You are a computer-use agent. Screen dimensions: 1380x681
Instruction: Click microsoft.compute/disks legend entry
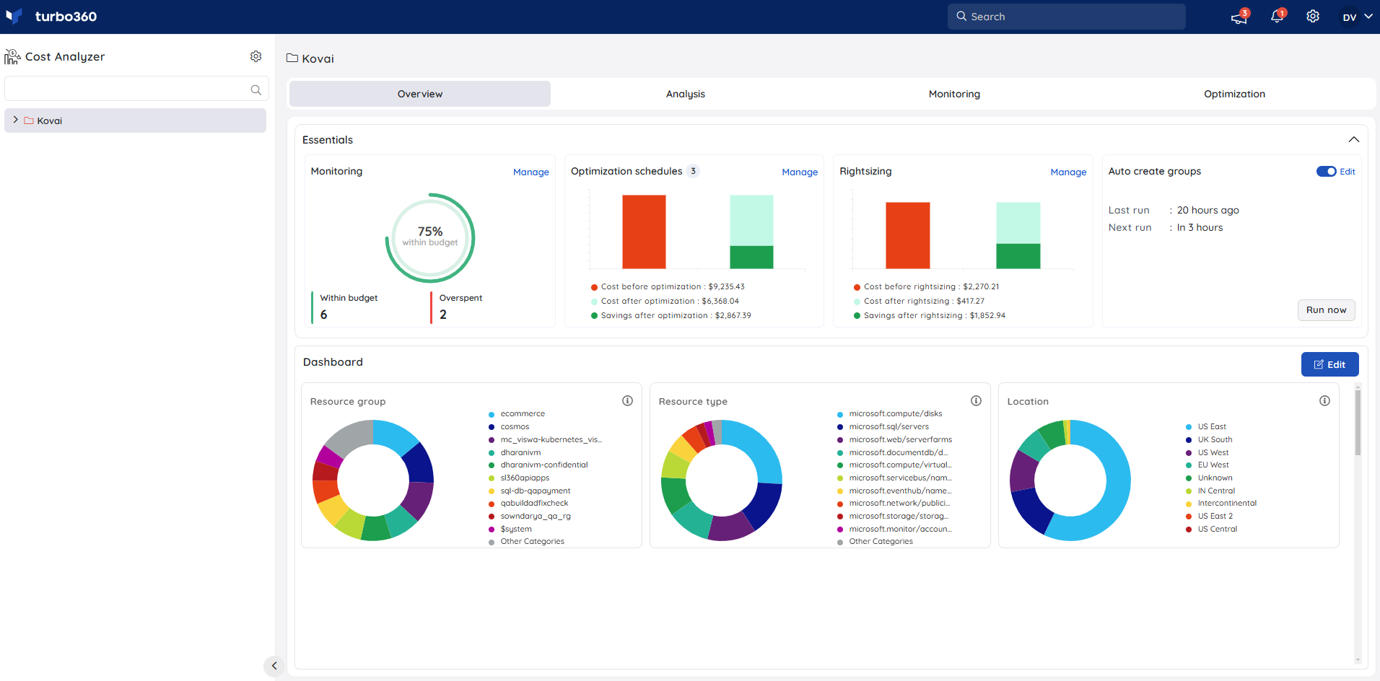(x=889, y=414)
